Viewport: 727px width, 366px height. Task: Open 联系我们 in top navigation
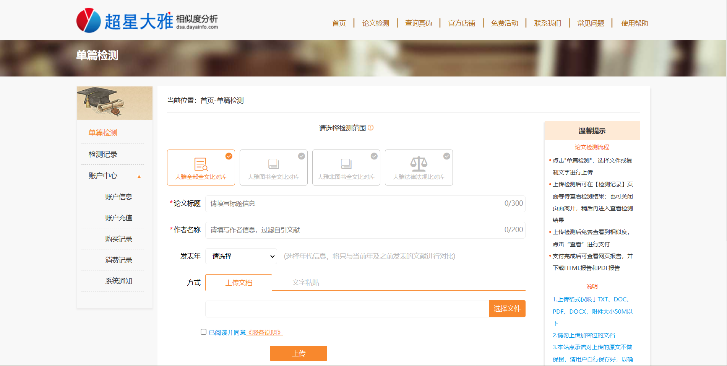[x=548, y=23]
